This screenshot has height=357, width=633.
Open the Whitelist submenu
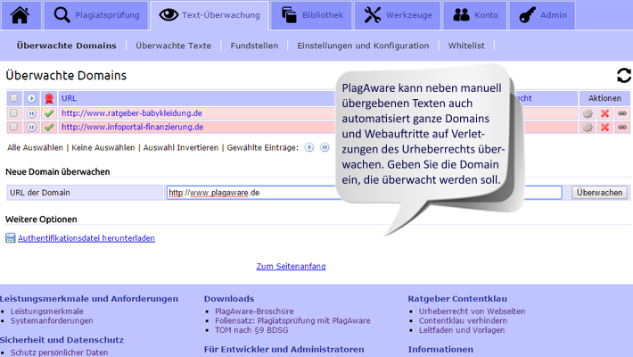click(x=466, y=46)
